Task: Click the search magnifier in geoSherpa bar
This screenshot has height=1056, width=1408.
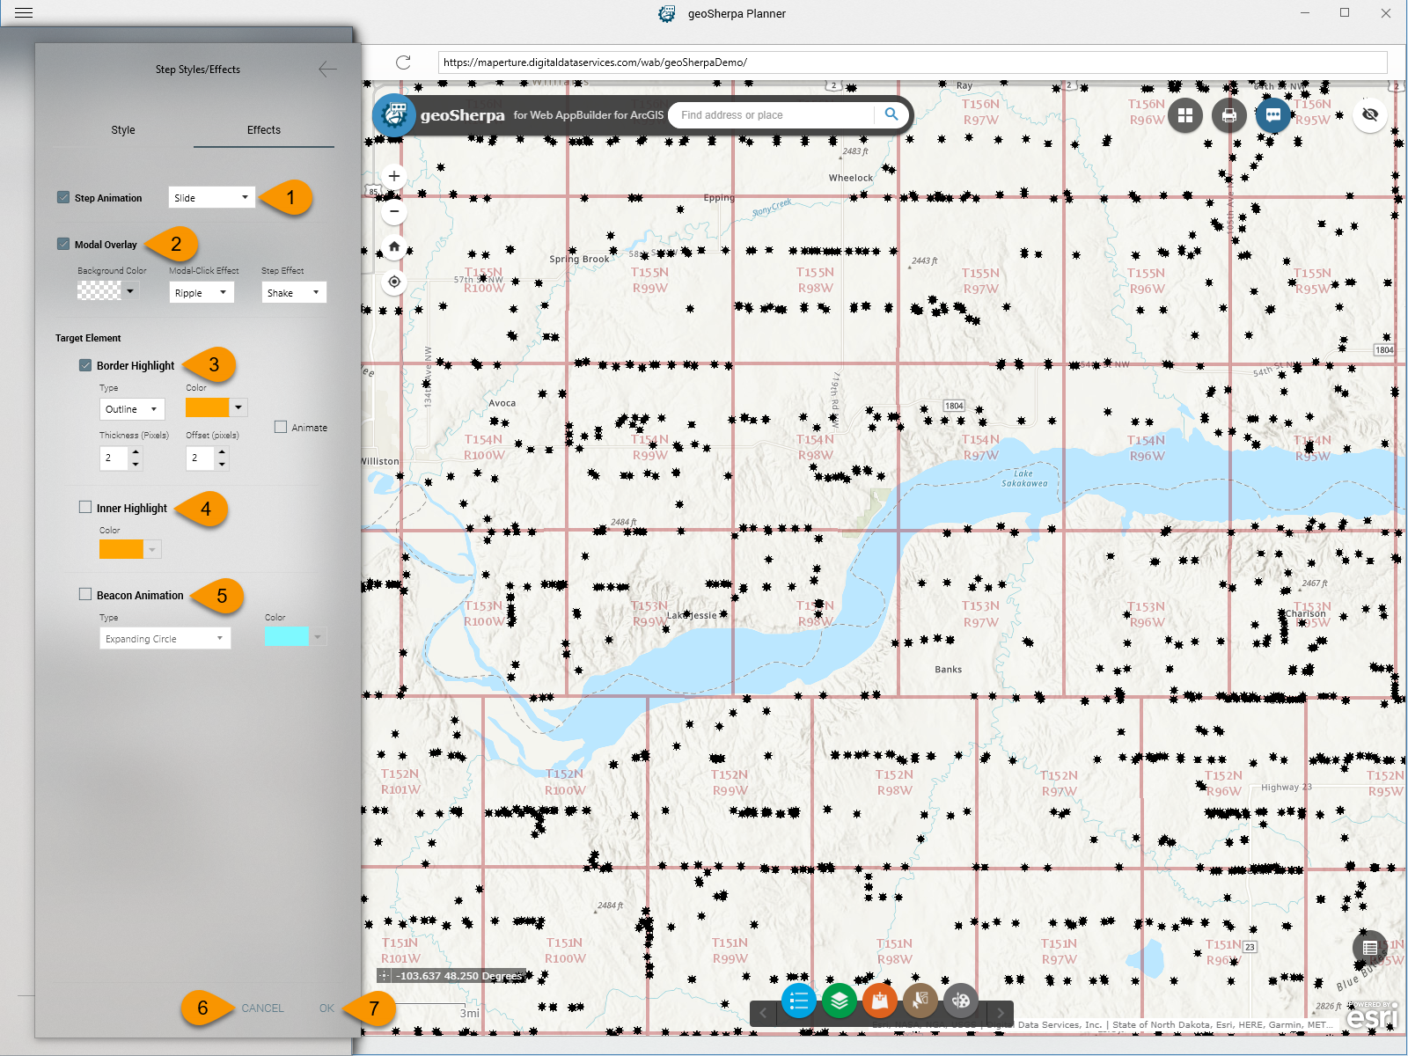Action: tap(891, 114)
